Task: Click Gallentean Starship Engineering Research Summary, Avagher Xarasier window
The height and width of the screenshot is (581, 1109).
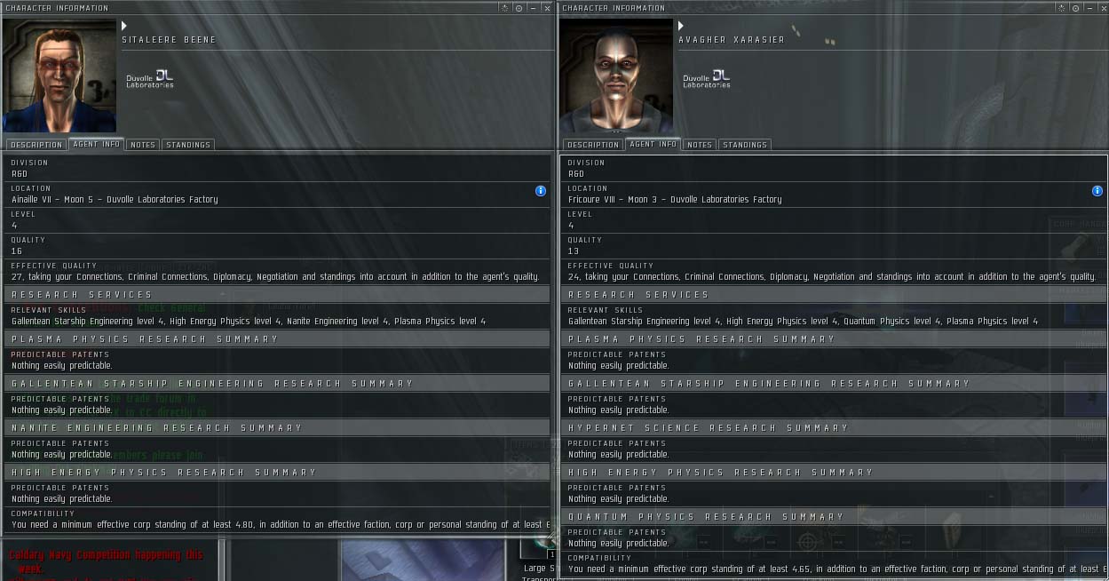Action: (x=834, y=383)
